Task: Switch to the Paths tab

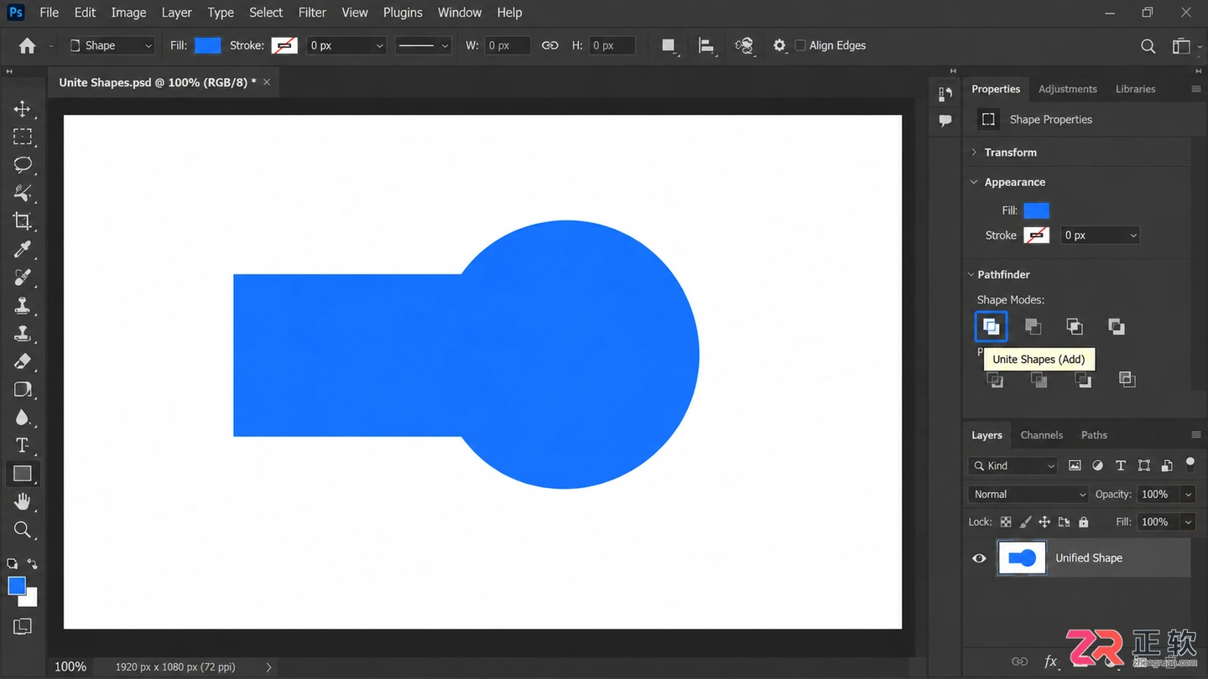Action: pos(1094,435)
